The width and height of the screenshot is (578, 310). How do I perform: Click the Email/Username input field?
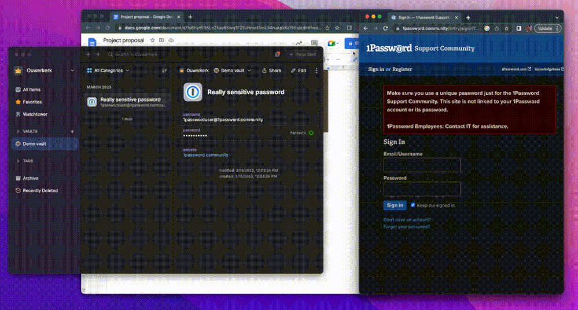click(x=422, y=165)
